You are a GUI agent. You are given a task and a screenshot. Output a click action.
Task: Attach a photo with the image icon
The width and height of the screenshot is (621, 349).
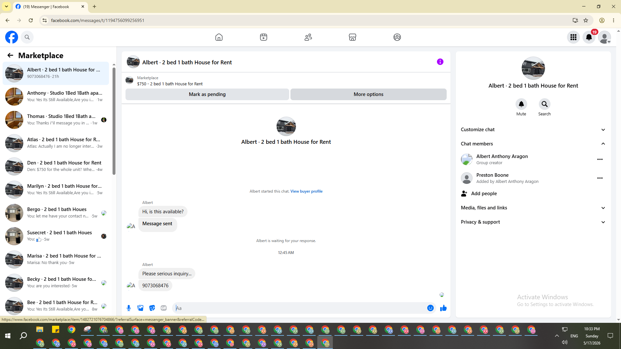(140, 308)
